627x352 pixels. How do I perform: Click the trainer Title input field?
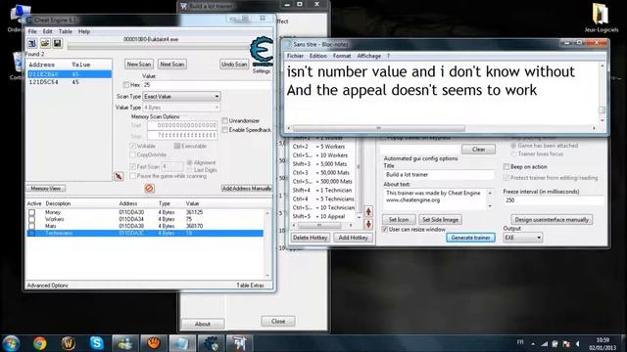[x=438, y=174]
